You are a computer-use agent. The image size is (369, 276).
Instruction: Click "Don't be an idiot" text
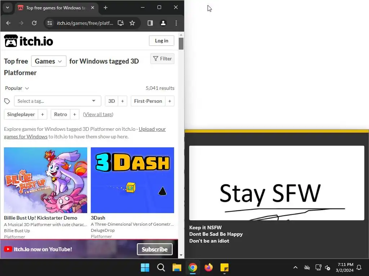tap(209, 241)
